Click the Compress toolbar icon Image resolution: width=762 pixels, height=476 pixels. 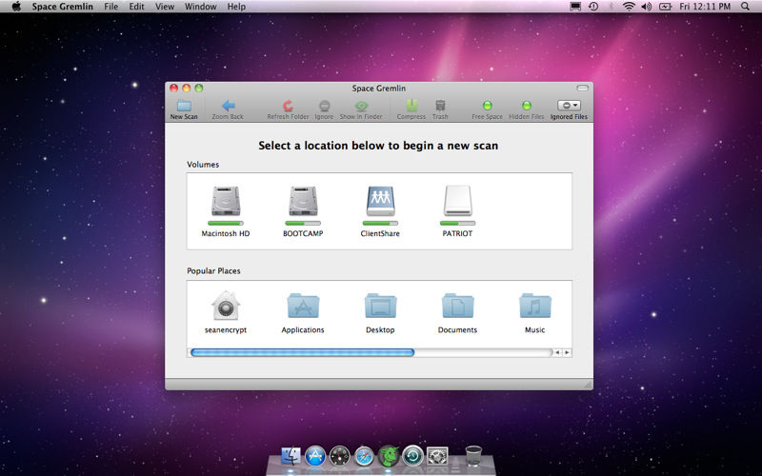[411, 106]
